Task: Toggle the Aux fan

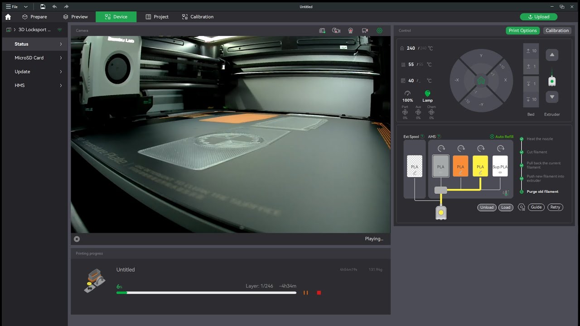Action: 418,112
